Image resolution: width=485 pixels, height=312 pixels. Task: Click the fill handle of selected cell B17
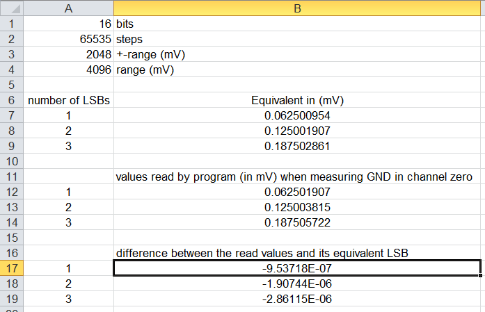click(480, 275)
